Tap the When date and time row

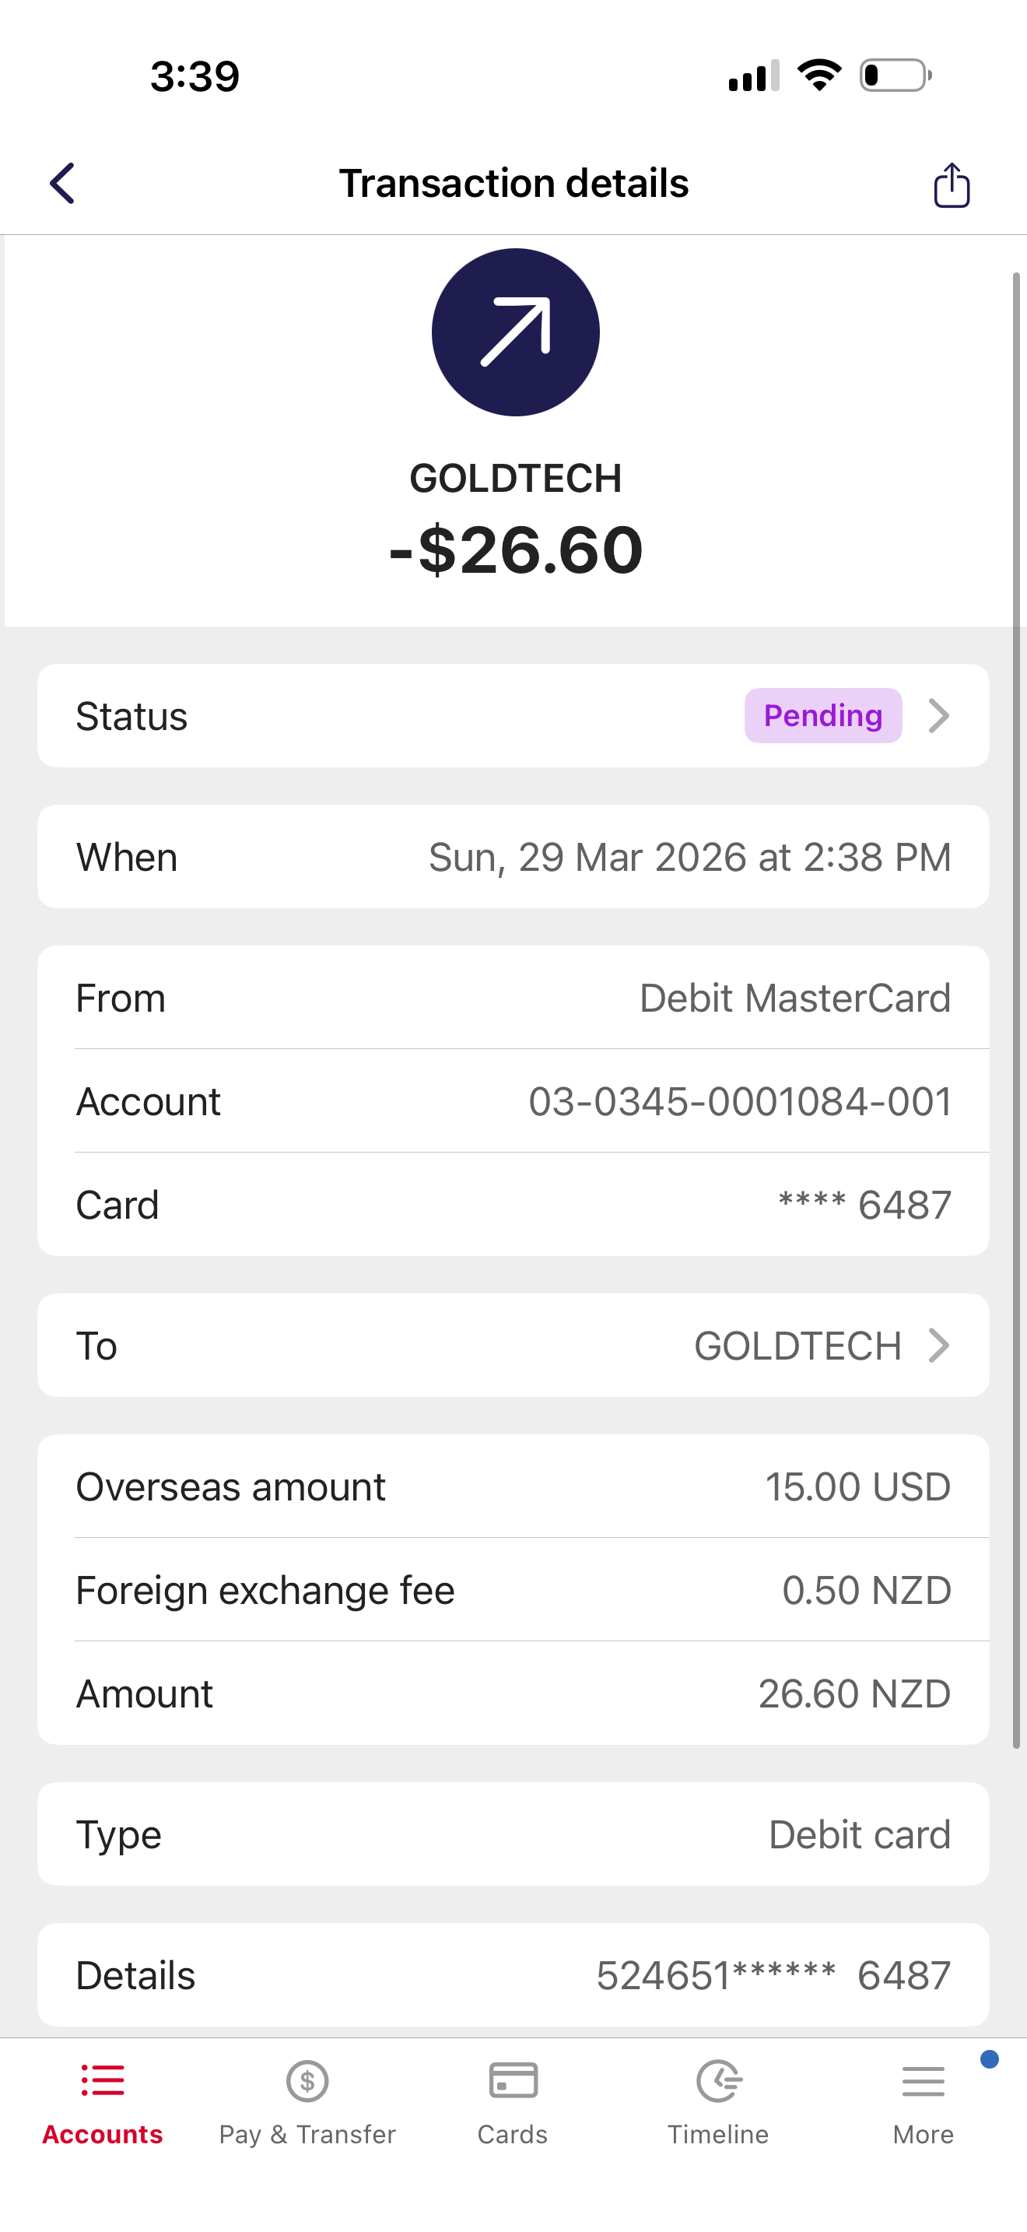pyautogui.click(x=513, y=857)
